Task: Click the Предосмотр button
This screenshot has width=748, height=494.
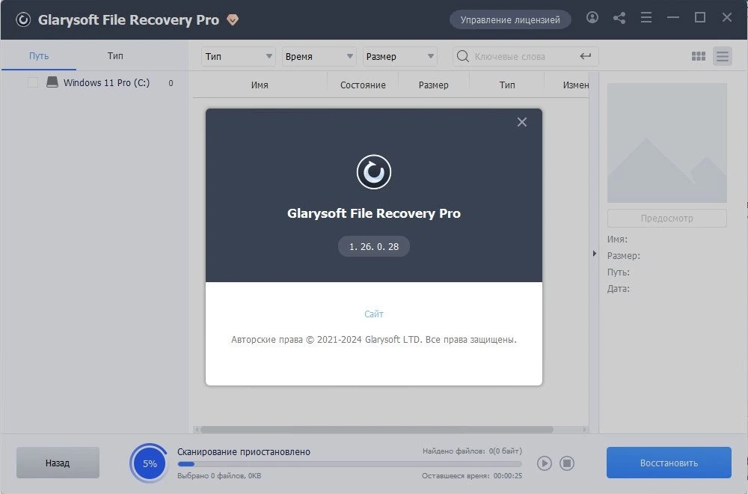Action: [667, 218]
